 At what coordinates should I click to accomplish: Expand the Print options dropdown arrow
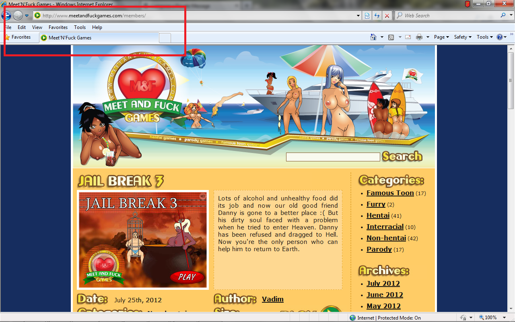(x=428, y=37)
